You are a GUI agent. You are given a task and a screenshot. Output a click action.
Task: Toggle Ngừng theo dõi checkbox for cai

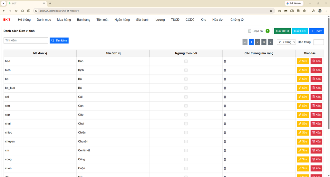coord(186,97)
